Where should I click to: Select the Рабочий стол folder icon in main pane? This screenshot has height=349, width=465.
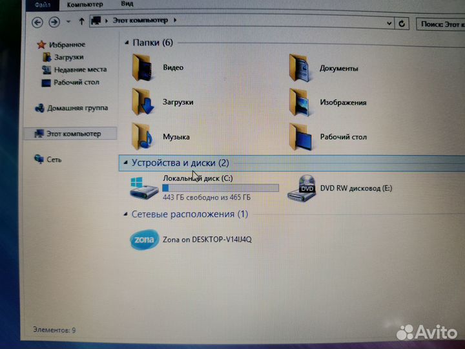click(x=300, y=137)
